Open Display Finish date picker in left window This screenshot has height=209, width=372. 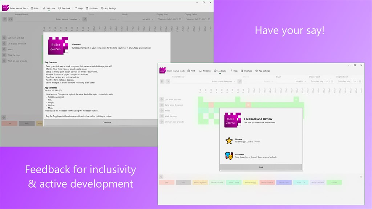[x=198, y=19]
